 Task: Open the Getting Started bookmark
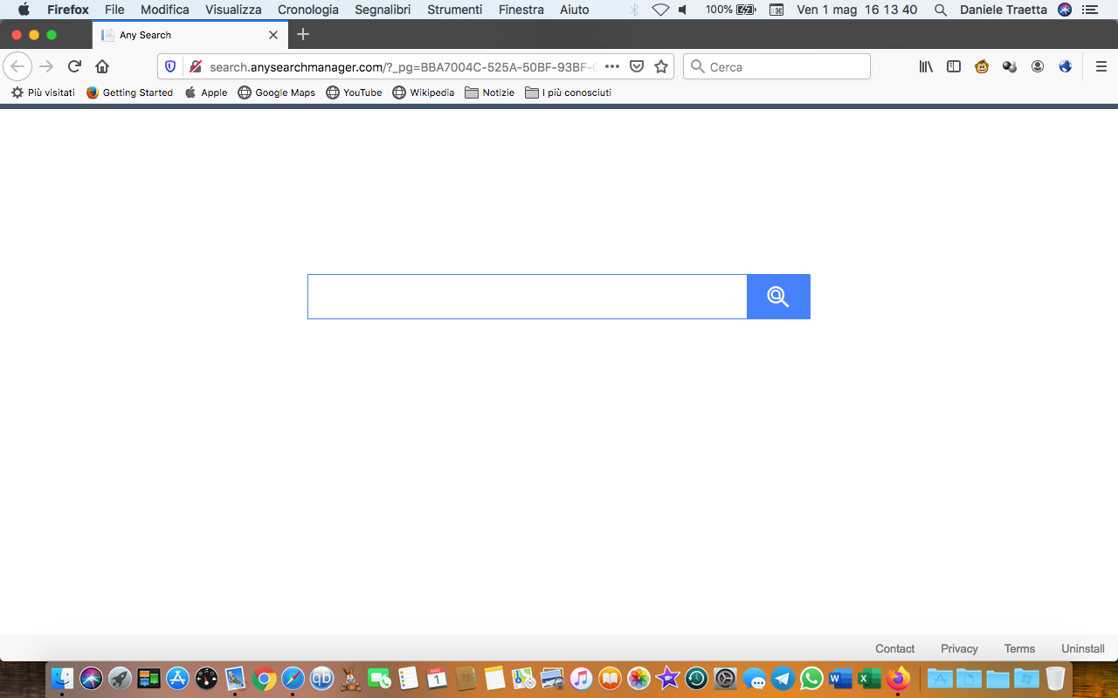coord(129,92)
